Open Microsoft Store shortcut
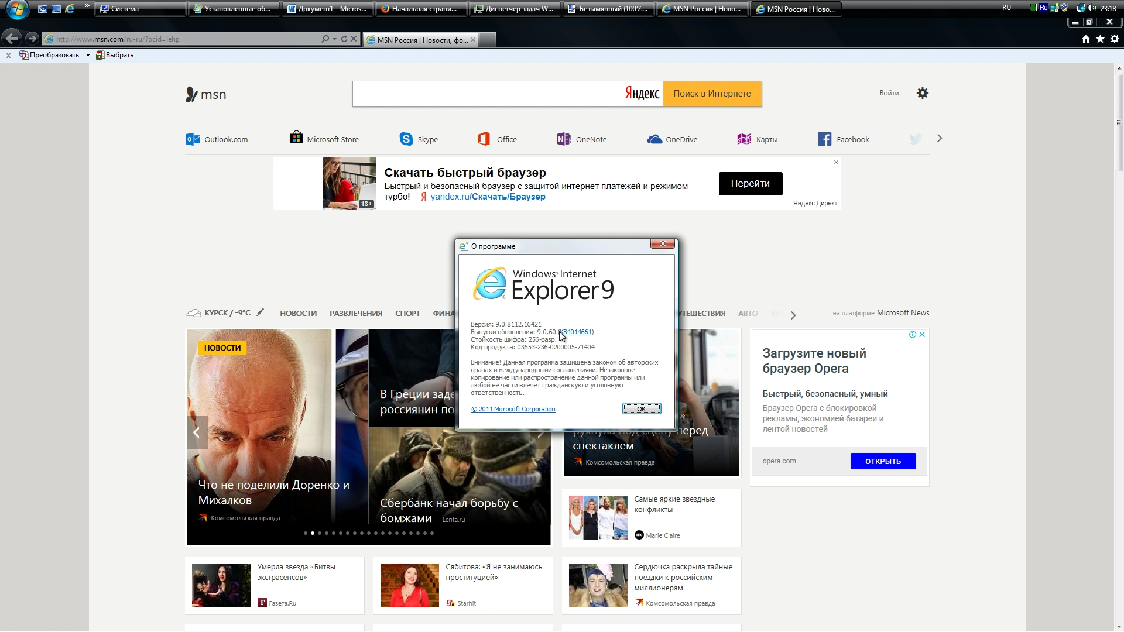This screenshot has width=1124, height=632. (324, 139)
